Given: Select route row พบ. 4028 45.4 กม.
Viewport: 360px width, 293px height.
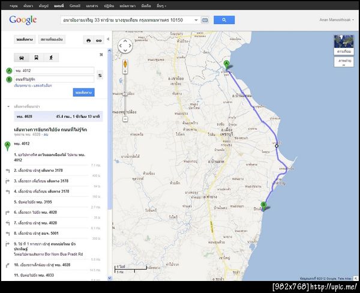Looking at the screenshot, I should click(x=58, y=116).
